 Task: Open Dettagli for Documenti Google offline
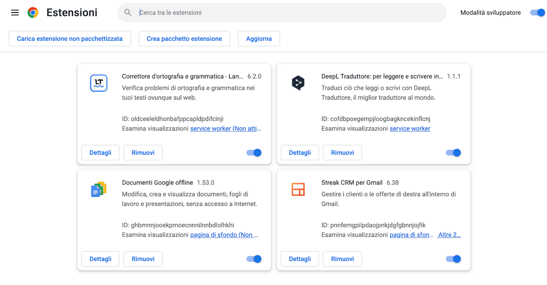click(100, 259)
